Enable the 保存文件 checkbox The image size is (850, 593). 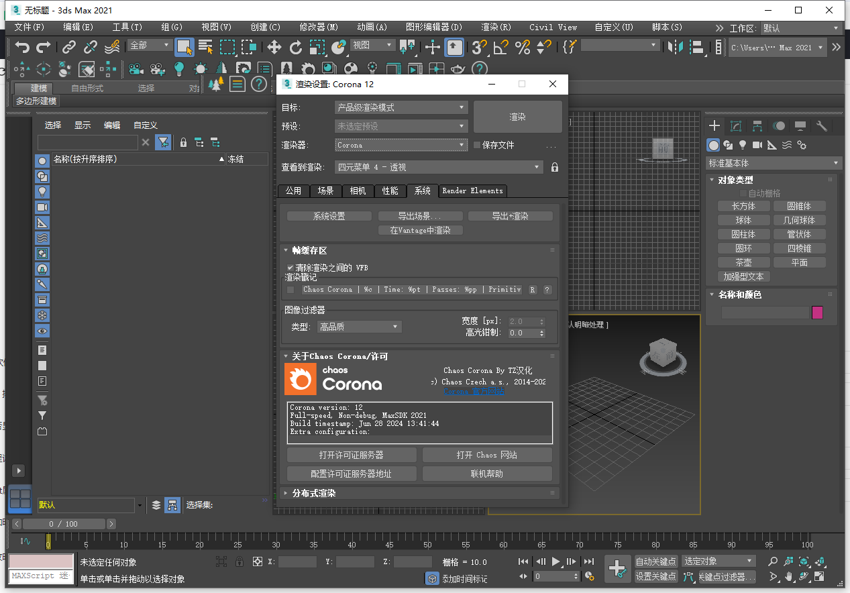477,145
